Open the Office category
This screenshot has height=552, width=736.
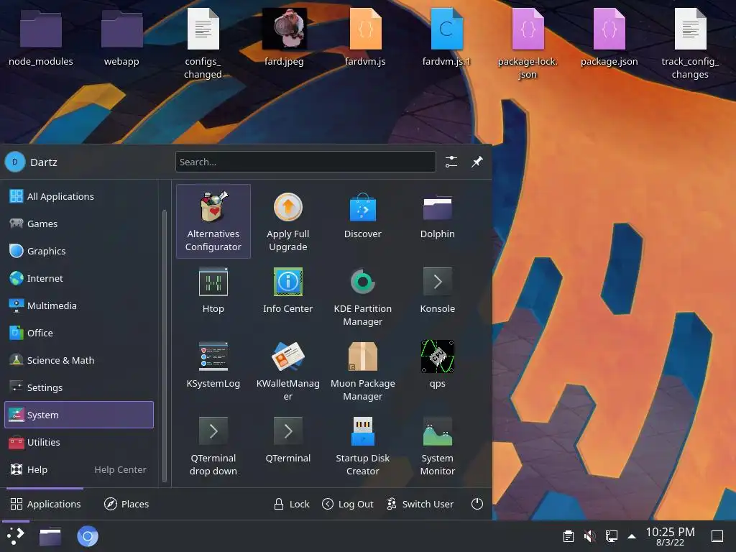(79, 333)
